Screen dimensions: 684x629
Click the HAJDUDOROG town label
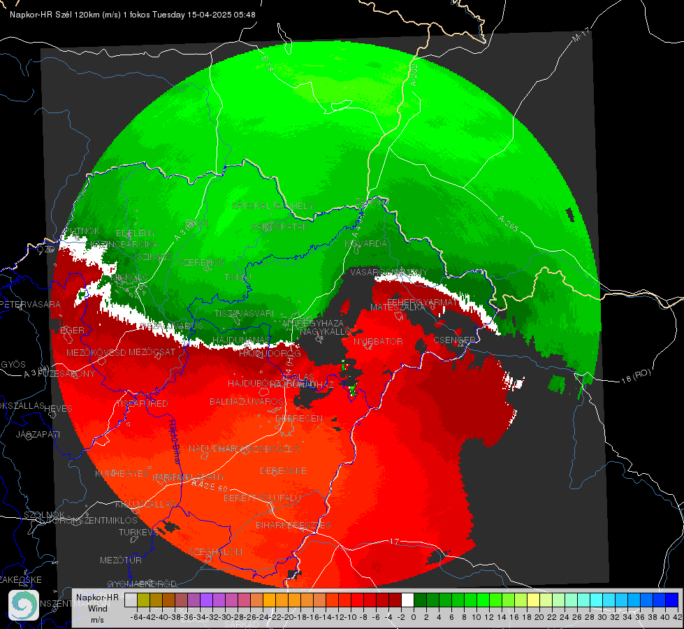[x=270, y=353]
